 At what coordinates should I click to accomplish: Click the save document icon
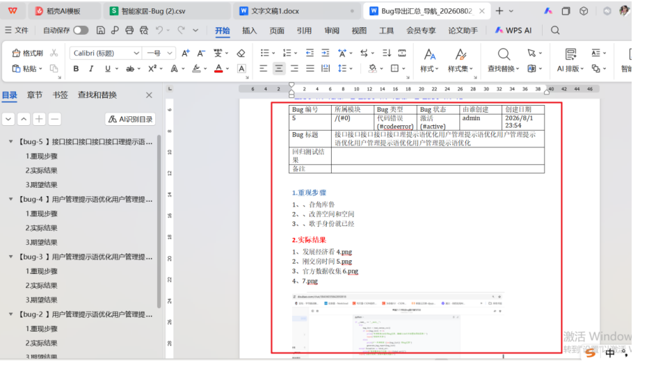(x=100, y=30)
